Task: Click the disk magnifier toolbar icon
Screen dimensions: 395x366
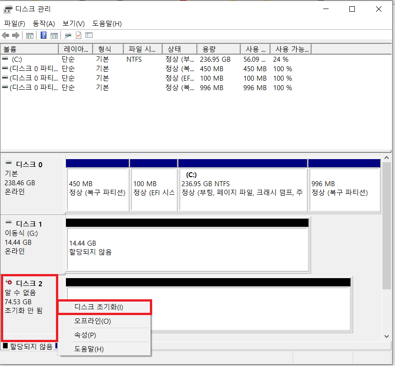Action: pyautogui.click(x=68, y=36)
